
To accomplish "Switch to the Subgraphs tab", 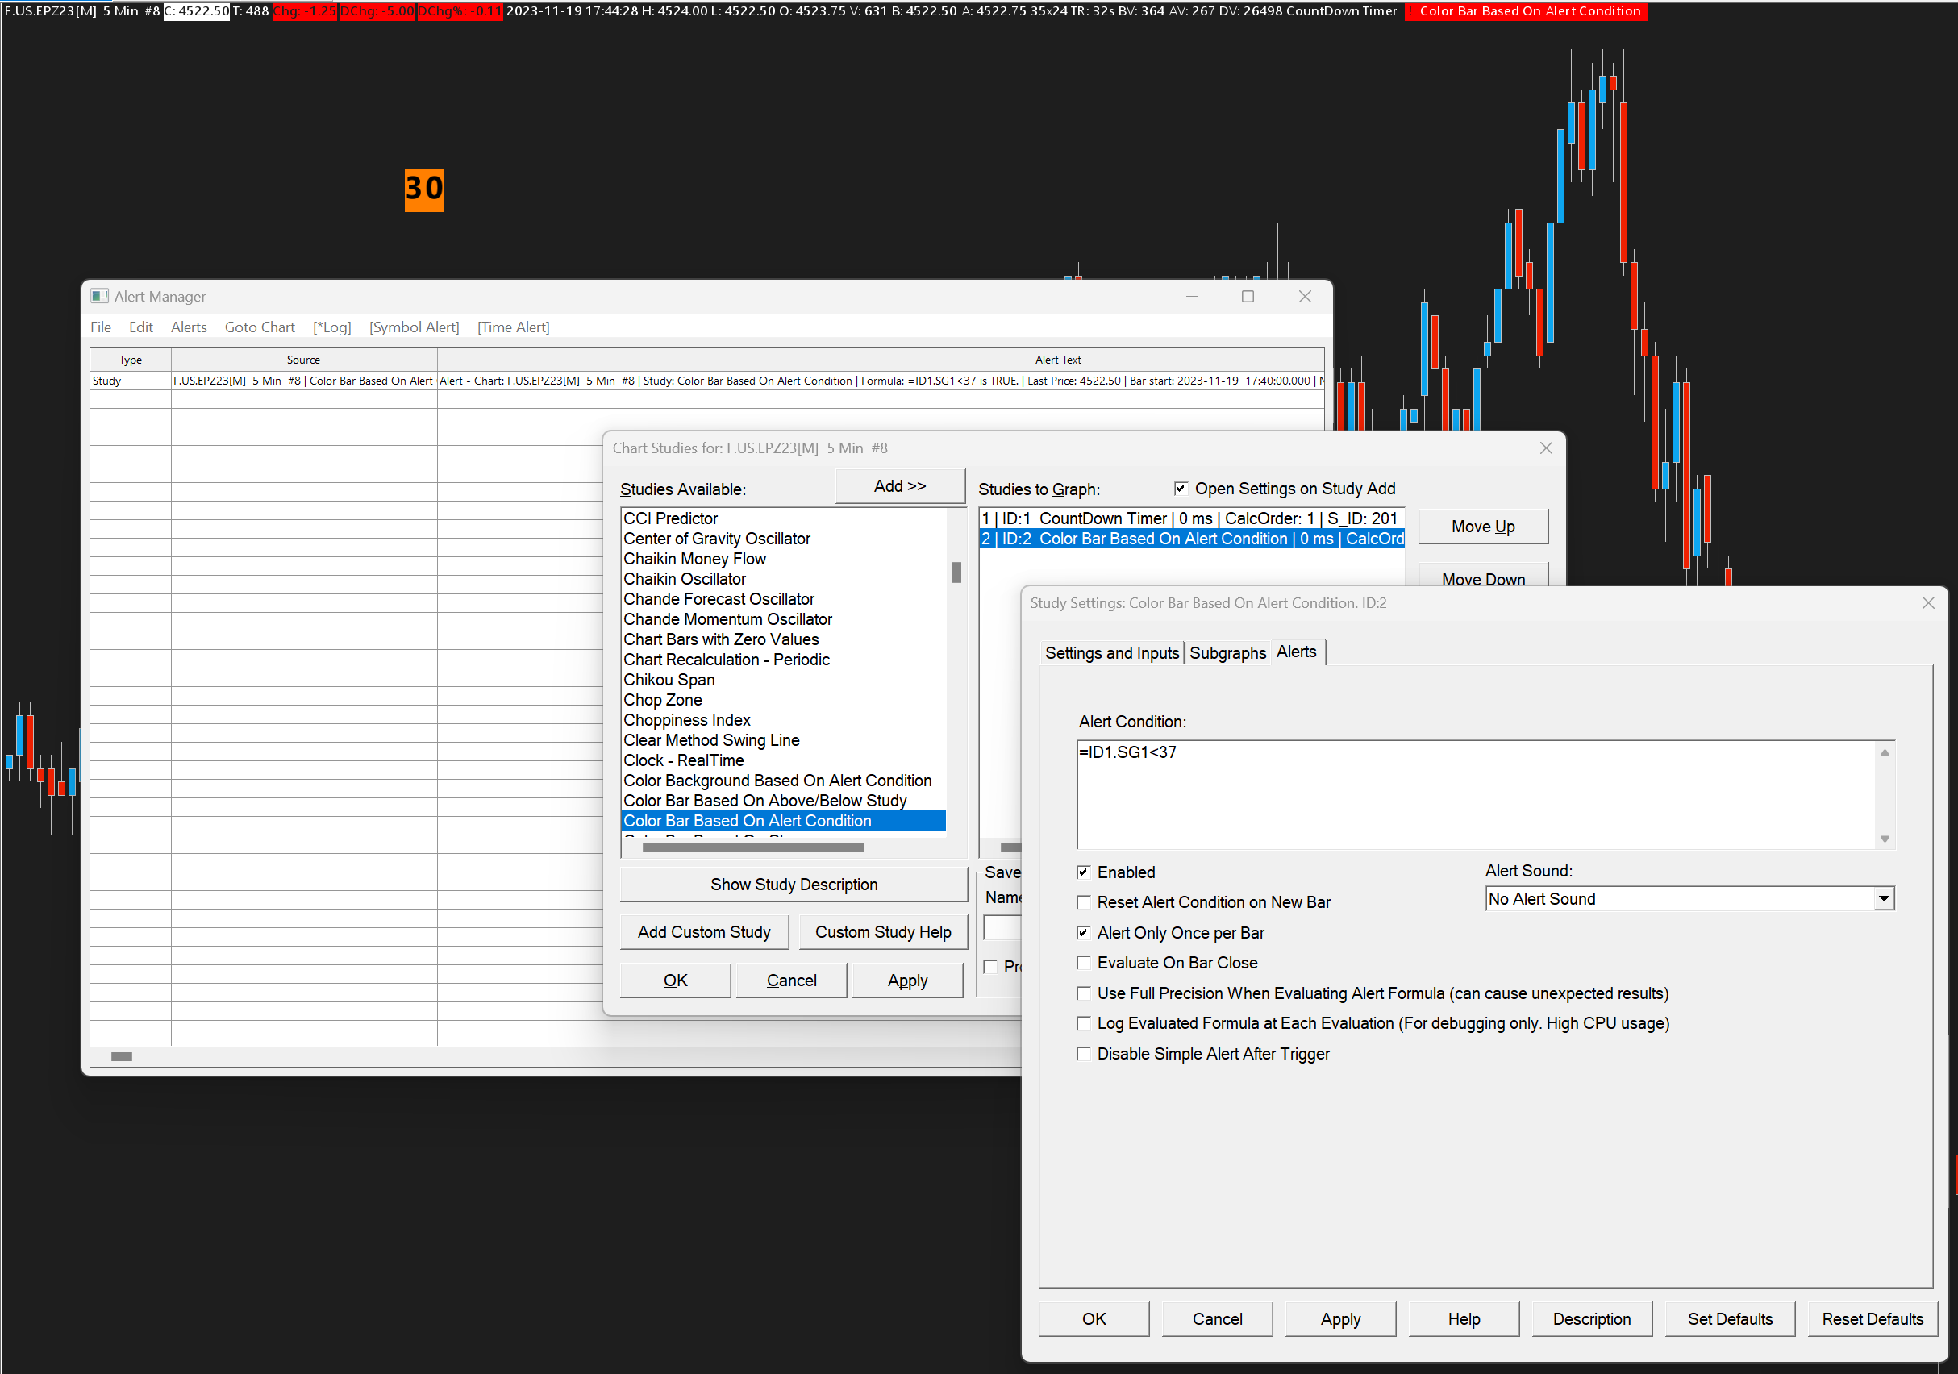I will pyautogui.click(x=1227, y=652).
